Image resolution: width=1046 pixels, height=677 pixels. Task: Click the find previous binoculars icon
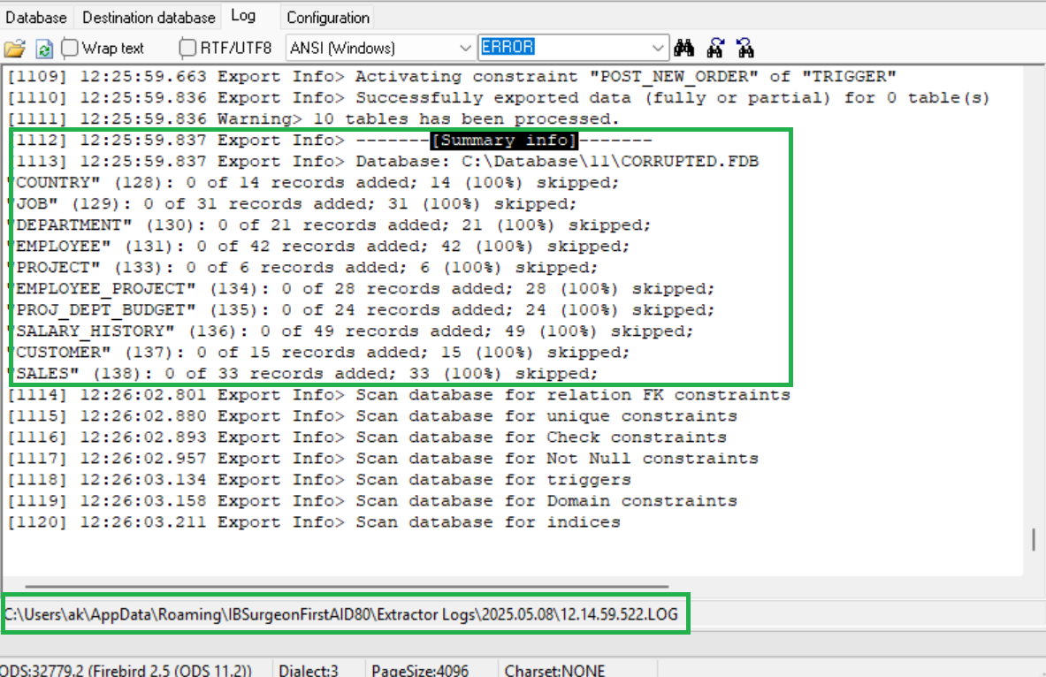pos(715,48)
